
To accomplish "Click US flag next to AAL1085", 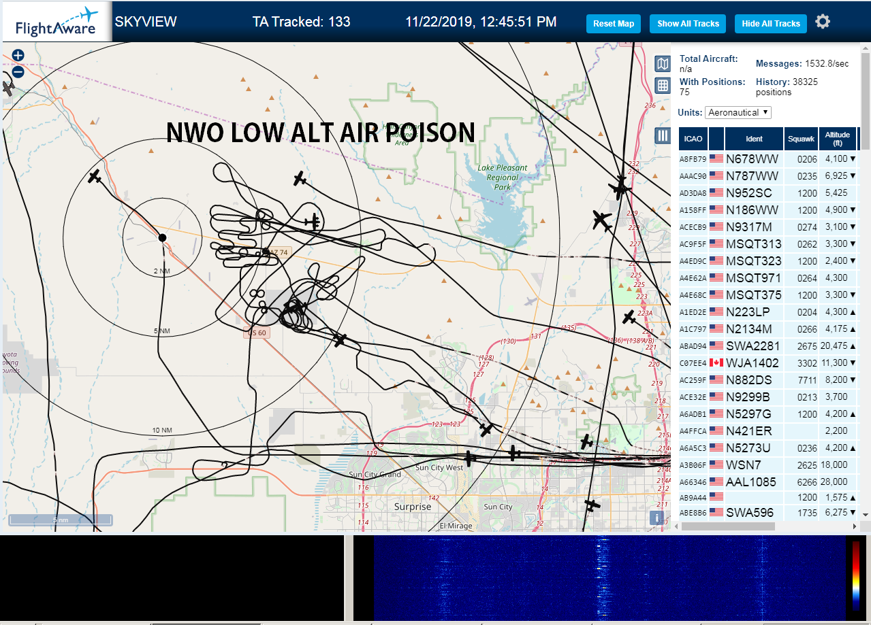I will [716, 482].
